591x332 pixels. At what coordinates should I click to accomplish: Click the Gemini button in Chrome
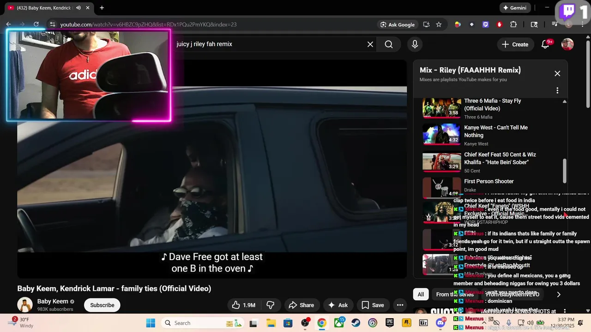point(515,8)
